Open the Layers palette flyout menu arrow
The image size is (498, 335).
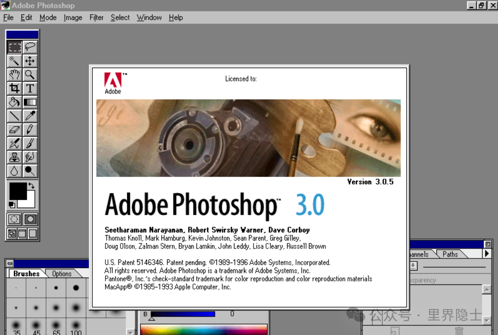(487, 254)
